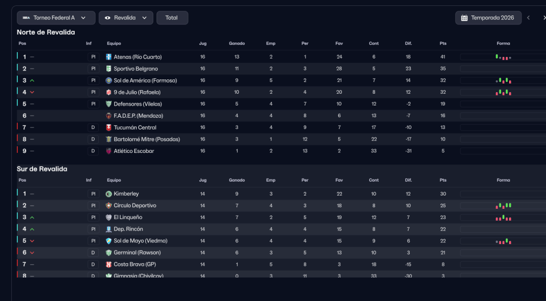This screenshot has width=546, height=301.
Task: Click the Círculo Deportivo club crest
Action: (x=109, y=206)
